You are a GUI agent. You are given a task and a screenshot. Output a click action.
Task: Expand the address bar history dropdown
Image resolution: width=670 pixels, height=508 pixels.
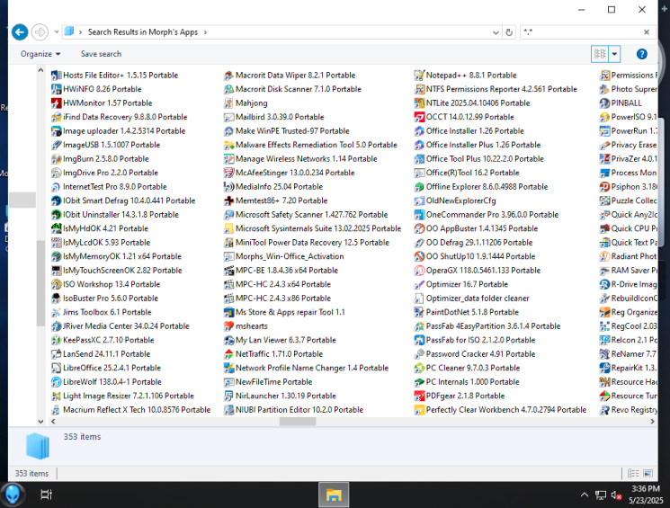[496, 32]
